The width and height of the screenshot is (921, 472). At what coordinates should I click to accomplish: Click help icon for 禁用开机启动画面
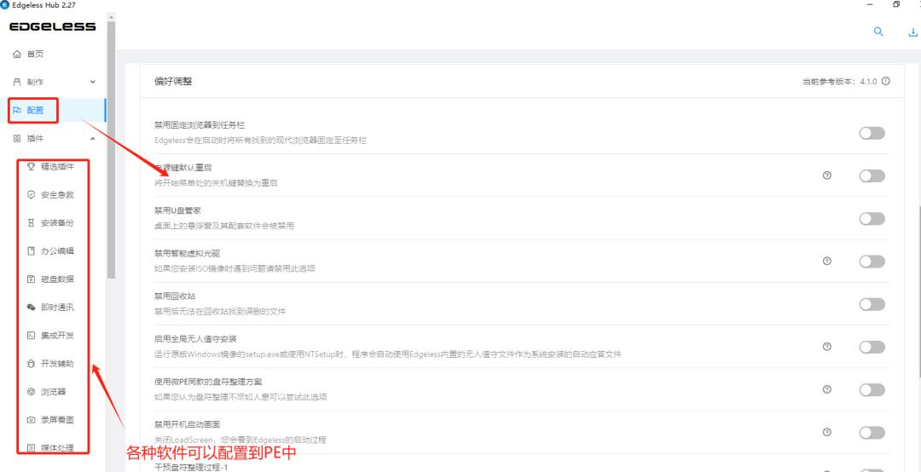pos(827,432)
